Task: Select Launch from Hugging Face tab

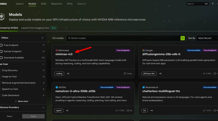Action: (x=35, y=28)
